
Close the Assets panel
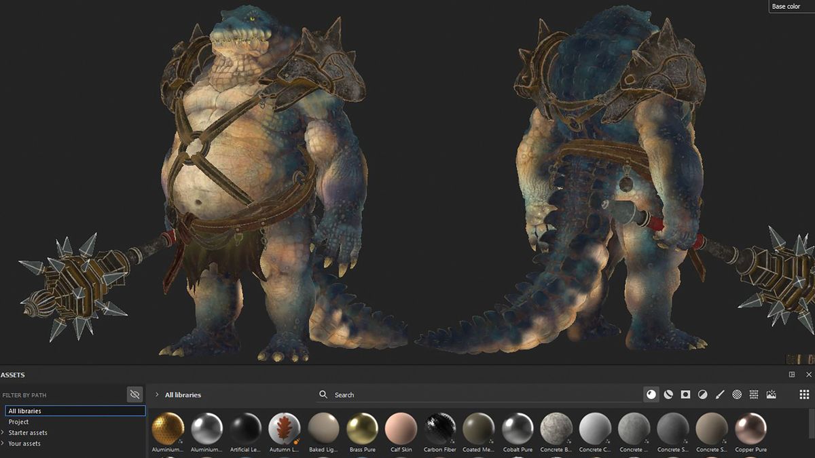click(x=809, y=375)
